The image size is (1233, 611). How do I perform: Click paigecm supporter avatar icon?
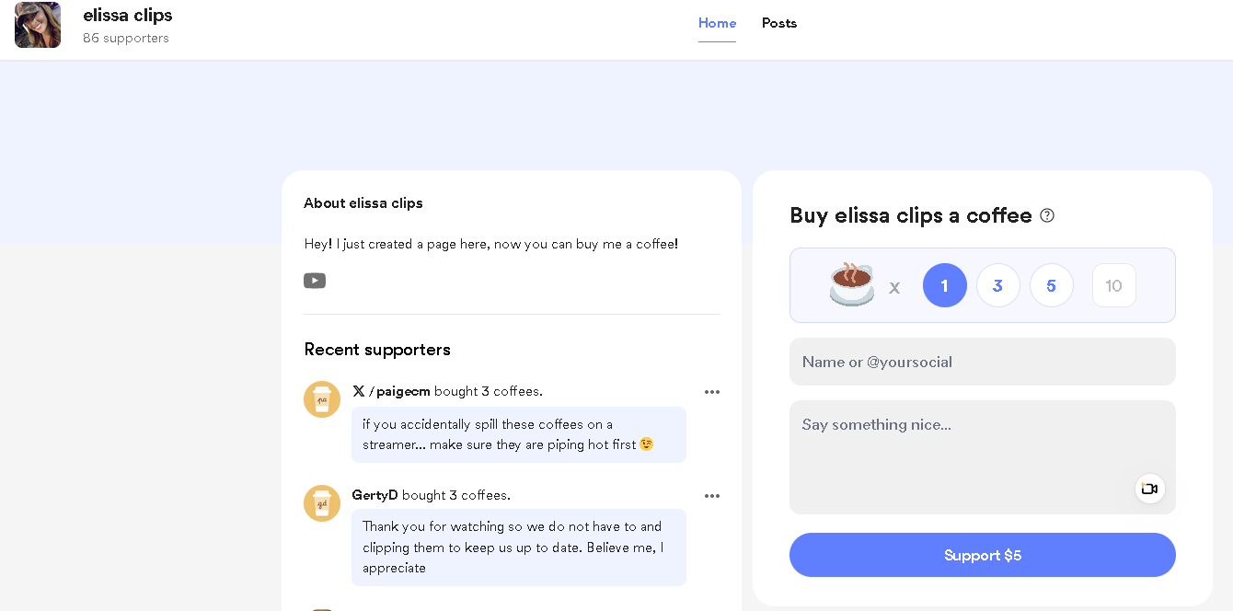click(x=322, y=399)
